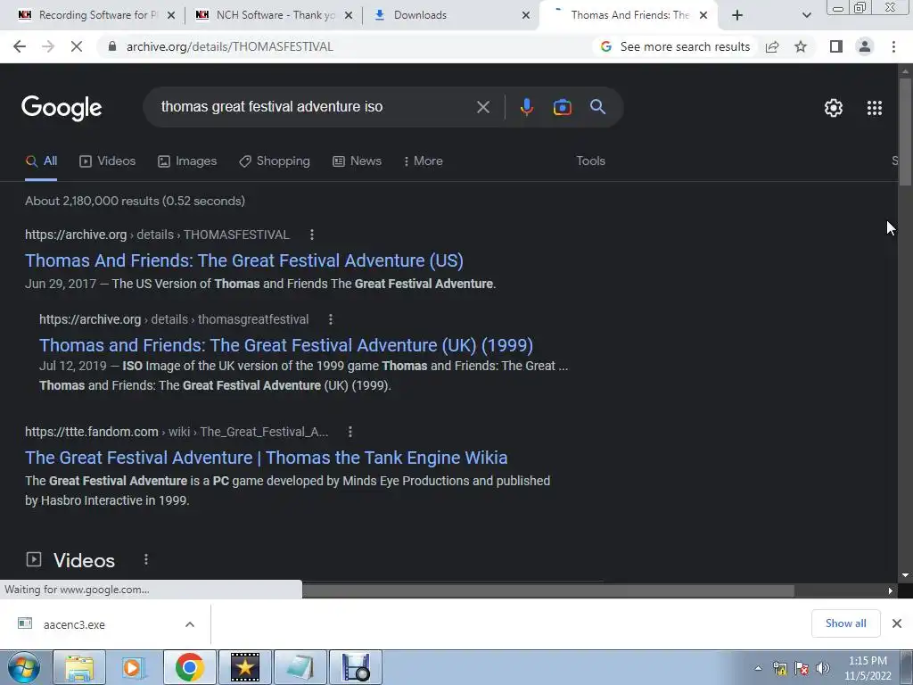The height and width of the screenshot is (685, 913).
Task: Expand aacenc3.exe download options
Action: point(190,624)
